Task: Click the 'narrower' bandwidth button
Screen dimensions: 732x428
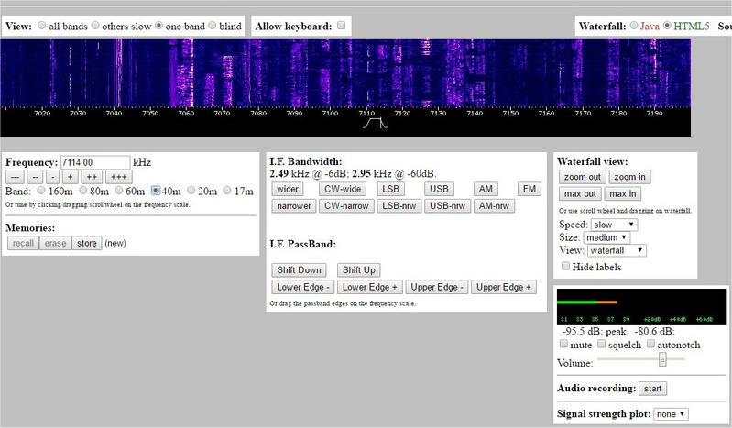Action: [x=294, y=205]
